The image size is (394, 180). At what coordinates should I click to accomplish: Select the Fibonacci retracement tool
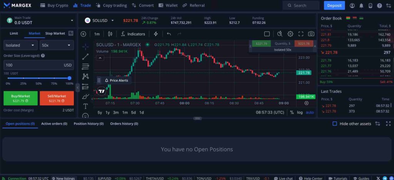[85, 67]
